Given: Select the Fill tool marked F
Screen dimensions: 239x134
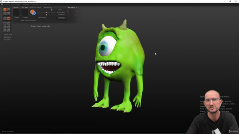Looking at the screenshot, I should coord(5,13).
